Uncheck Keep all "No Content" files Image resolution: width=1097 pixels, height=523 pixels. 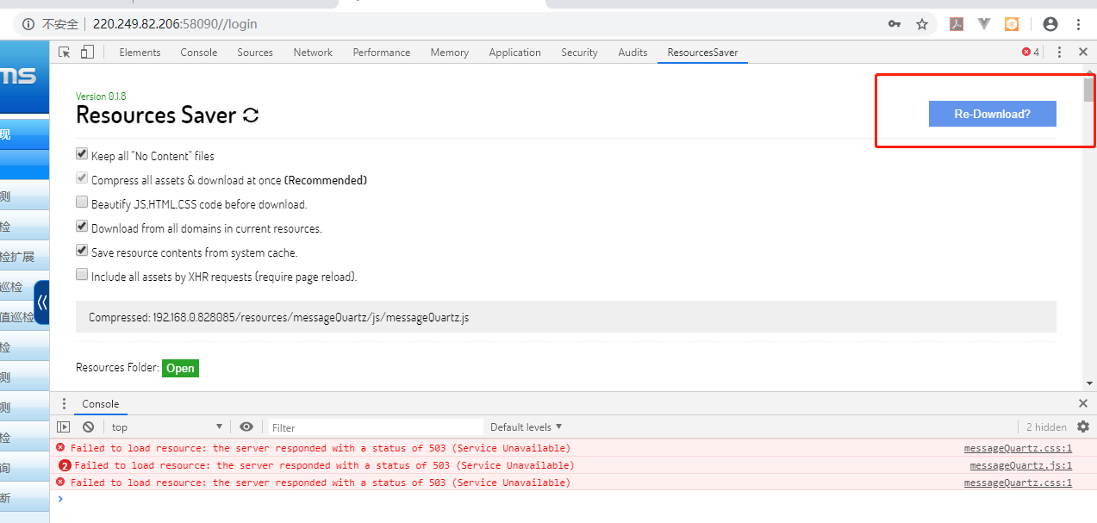82,155
